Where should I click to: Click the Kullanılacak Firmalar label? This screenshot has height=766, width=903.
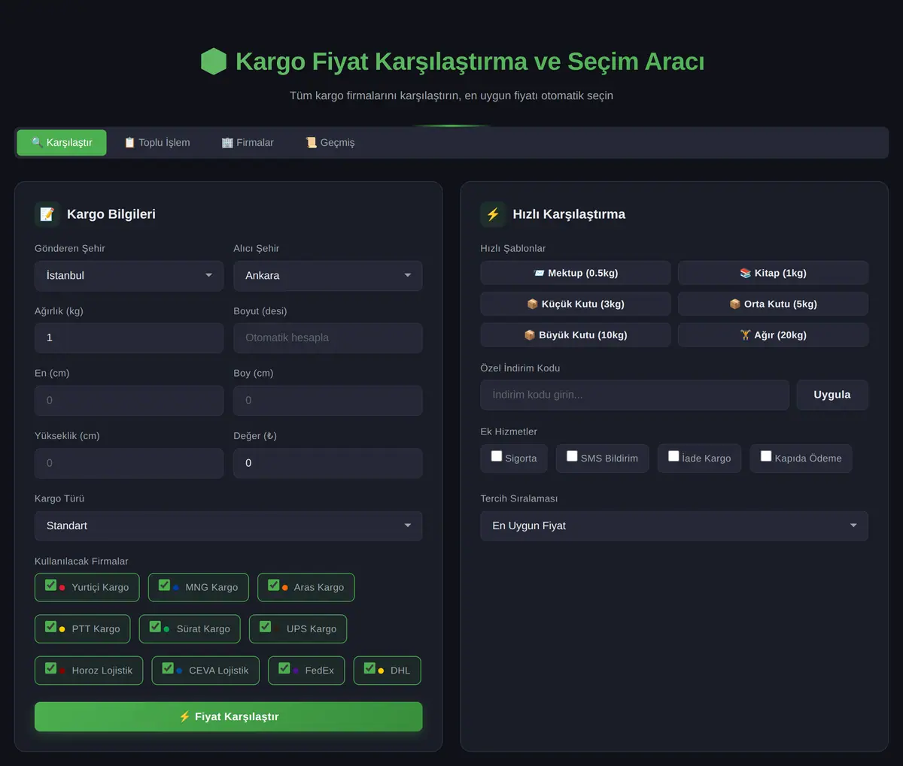[81, 562]
